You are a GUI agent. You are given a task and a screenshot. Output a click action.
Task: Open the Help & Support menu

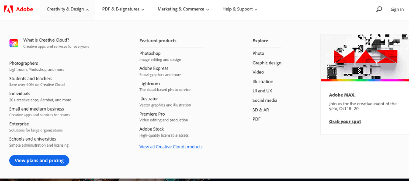[x=239, y=9]
